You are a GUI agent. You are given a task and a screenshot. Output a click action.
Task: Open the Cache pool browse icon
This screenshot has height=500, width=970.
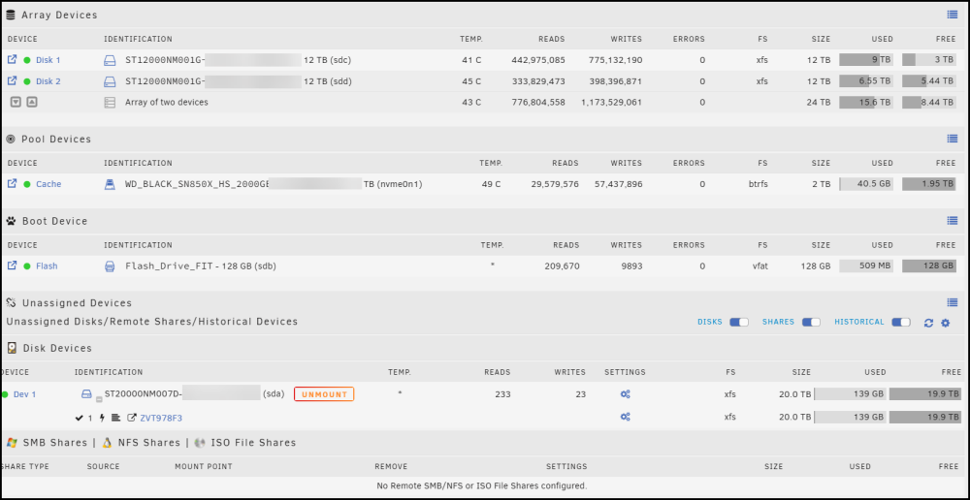click(x=12, y=183)
